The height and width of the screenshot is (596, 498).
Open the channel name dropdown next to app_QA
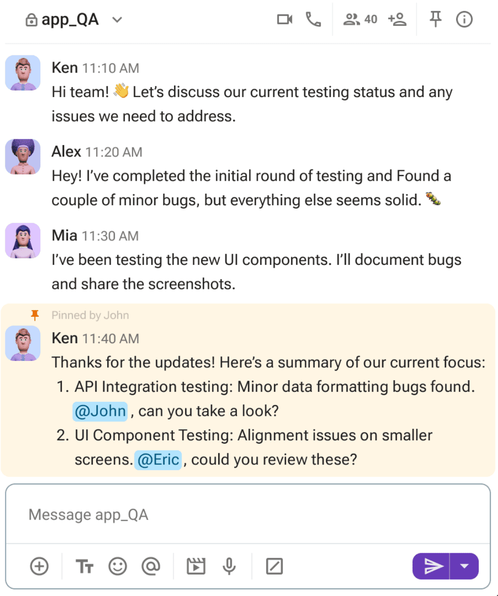coord(117,20)
